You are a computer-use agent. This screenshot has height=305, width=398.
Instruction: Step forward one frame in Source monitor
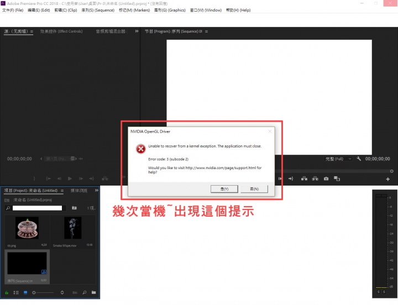[81, 178]
